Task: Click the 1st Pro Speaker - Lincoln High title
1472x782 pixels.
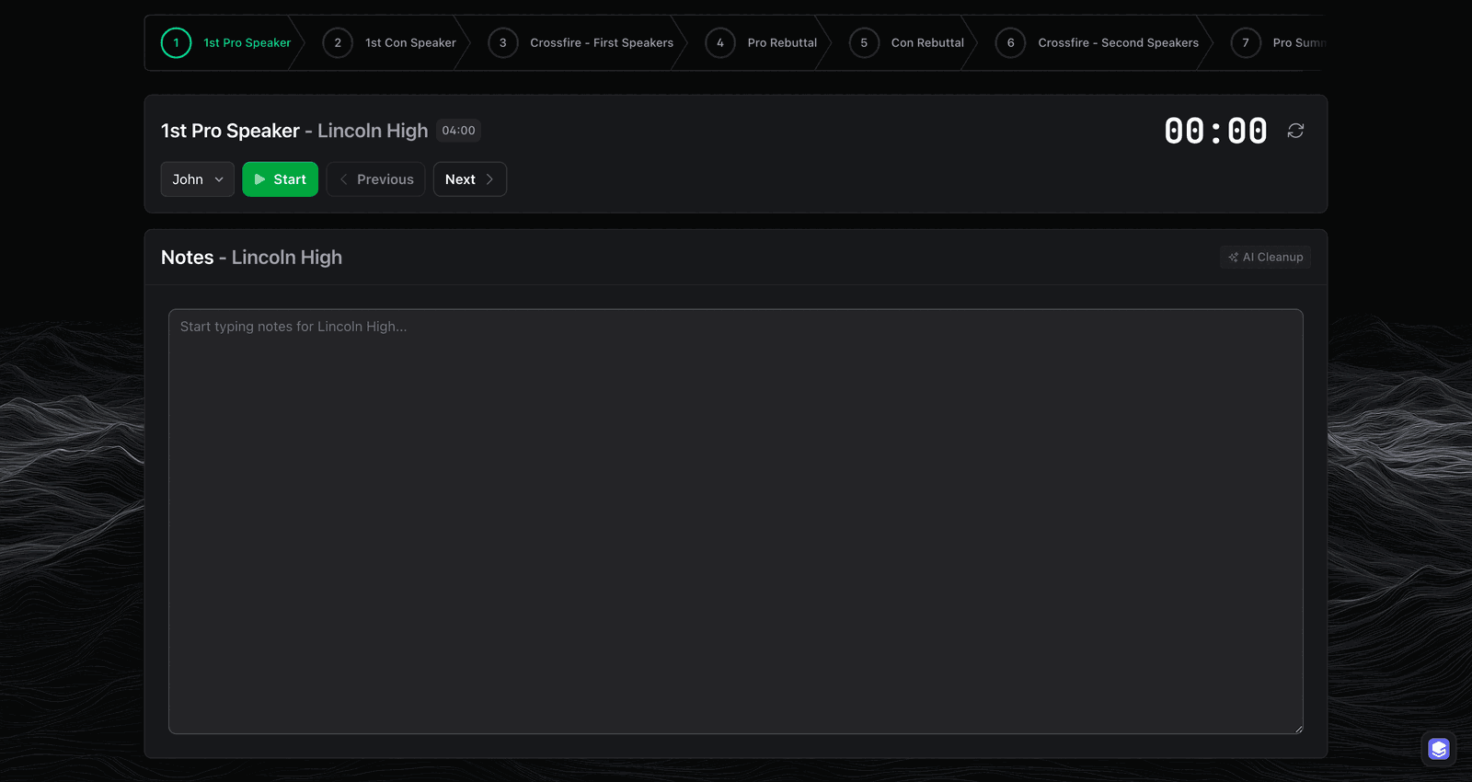Action: coord(294,131)
